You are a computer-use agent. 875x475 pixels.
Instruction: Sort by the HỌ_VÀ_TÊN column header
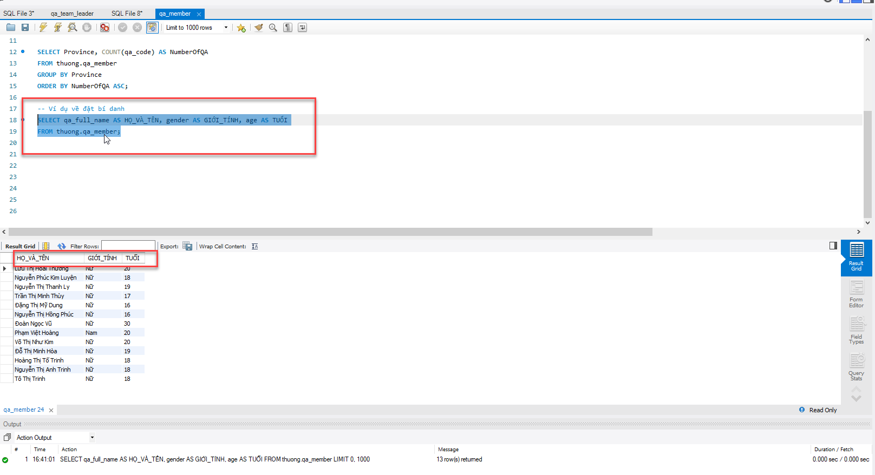pos(49,258)
